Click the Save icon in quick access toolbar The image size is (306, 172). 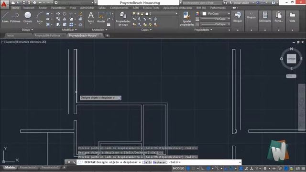pos(23,2)
